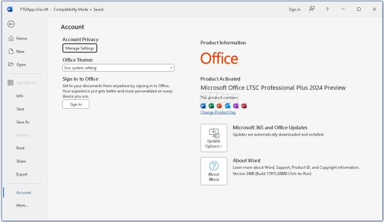
Task: Click the Product Activated heading
Action: click(220, 79)
